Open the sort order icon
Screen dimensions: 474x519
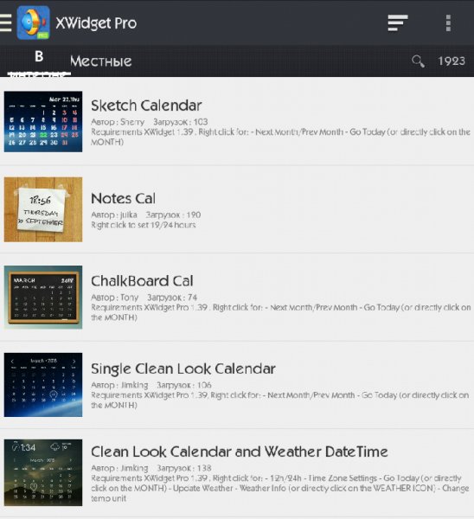(398, 22)
